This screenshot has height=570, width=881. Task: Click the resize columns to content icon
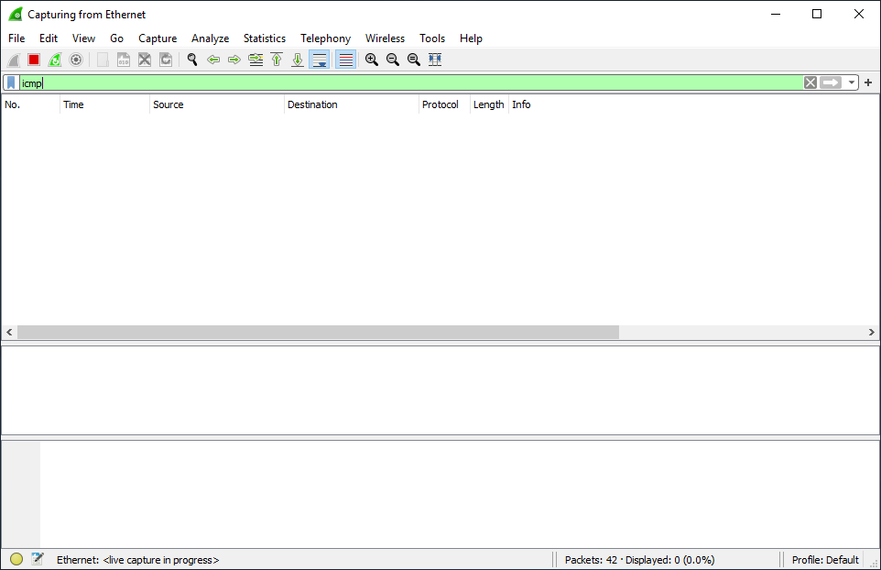[x=435, y=60]
